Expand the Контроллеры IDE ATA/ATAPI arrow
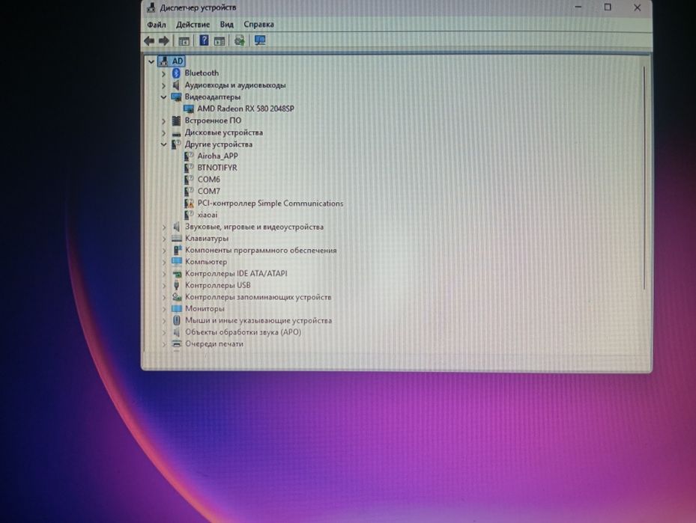 point(164,274)
